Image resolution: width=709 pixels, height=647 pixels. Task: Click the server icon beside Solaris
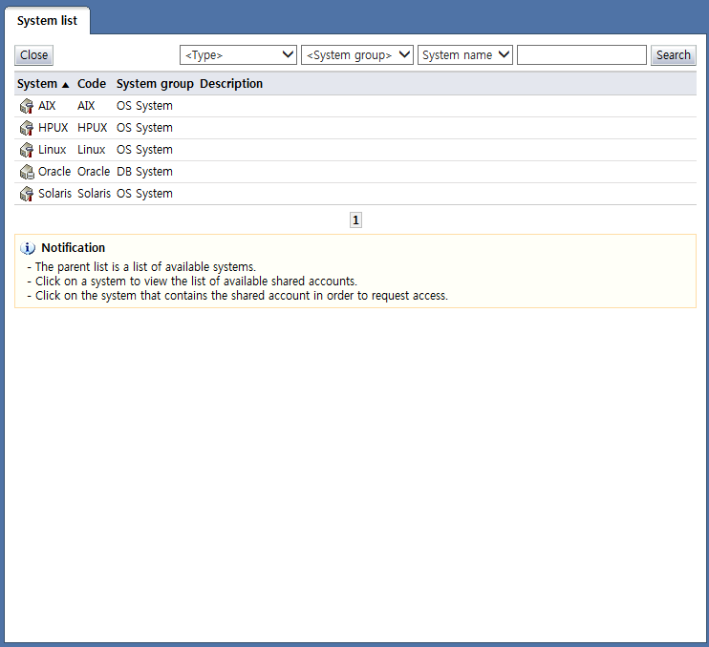click(x=26, y=194)
